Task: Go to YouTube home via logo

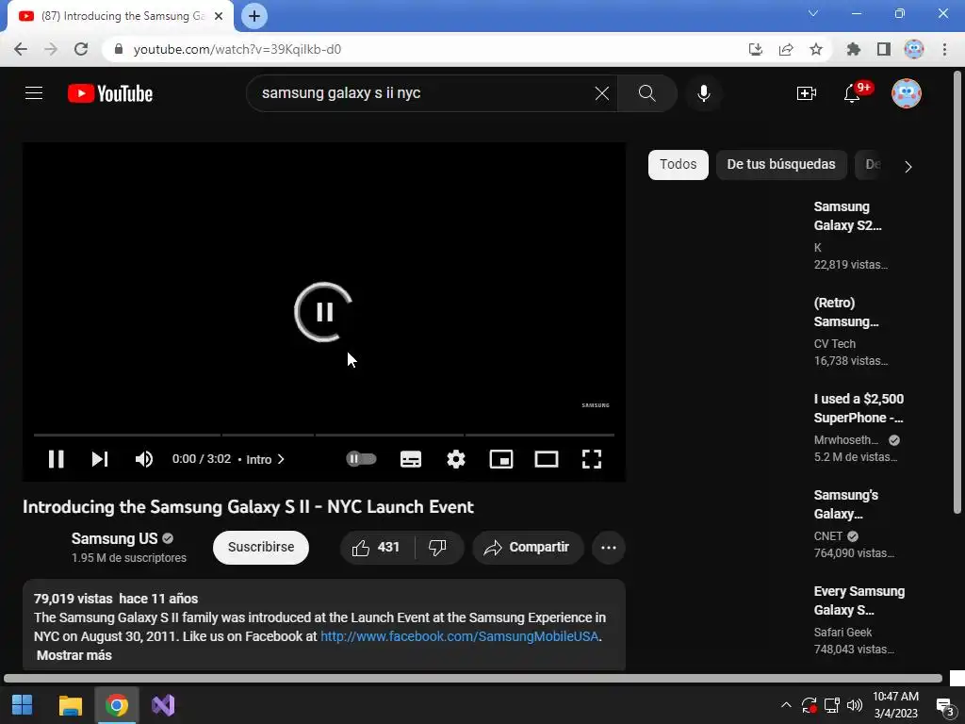Action: click(x=110, y=93)
